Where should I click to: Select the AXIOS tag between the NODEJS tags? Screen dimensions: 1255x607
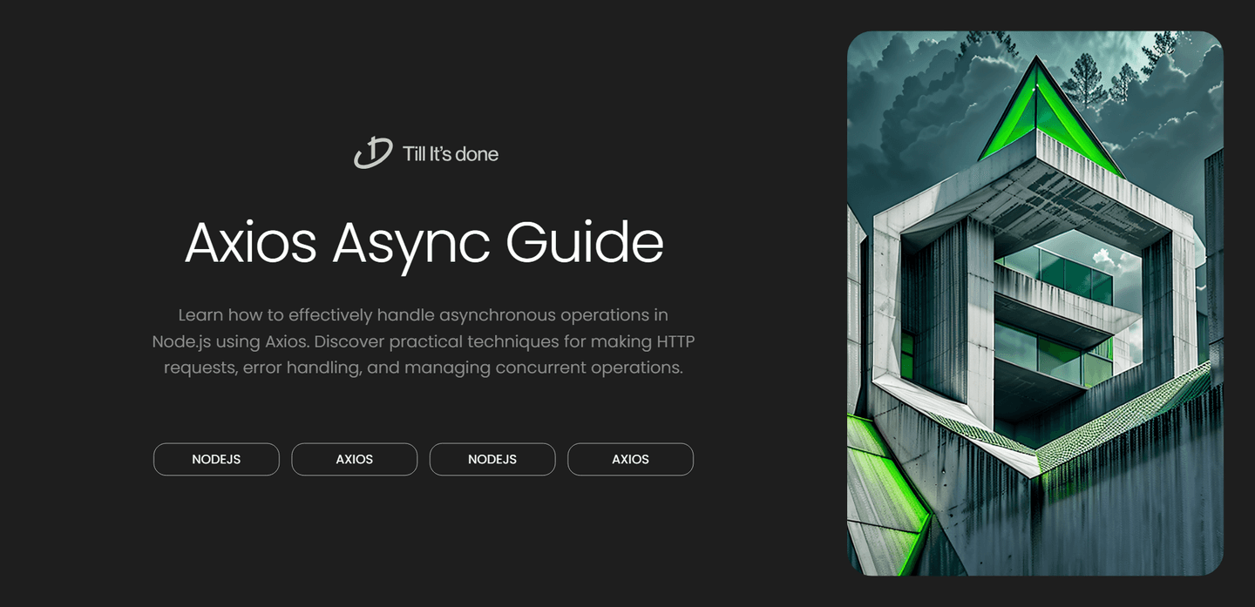pos(355,459)
